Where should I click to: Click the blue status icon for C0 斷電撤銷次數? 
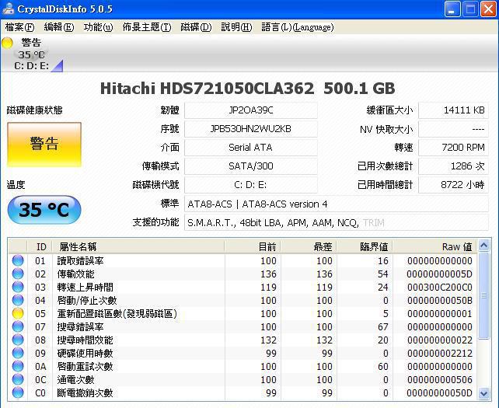tap(18, 392)
